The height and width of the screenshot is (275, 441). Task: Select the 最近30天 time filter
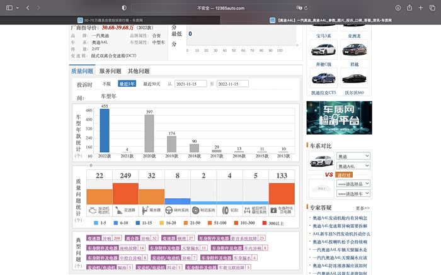(x=151, y=84)
